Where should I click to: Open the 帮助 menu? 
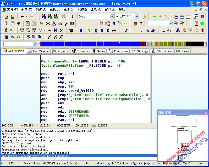(122, 9)
